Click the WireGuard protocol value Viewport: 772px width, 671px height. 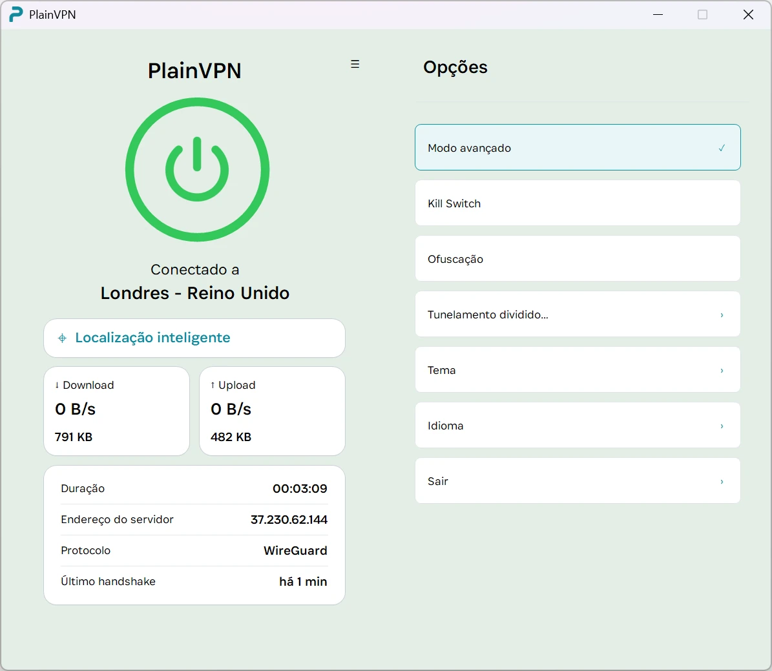point(295,550)
